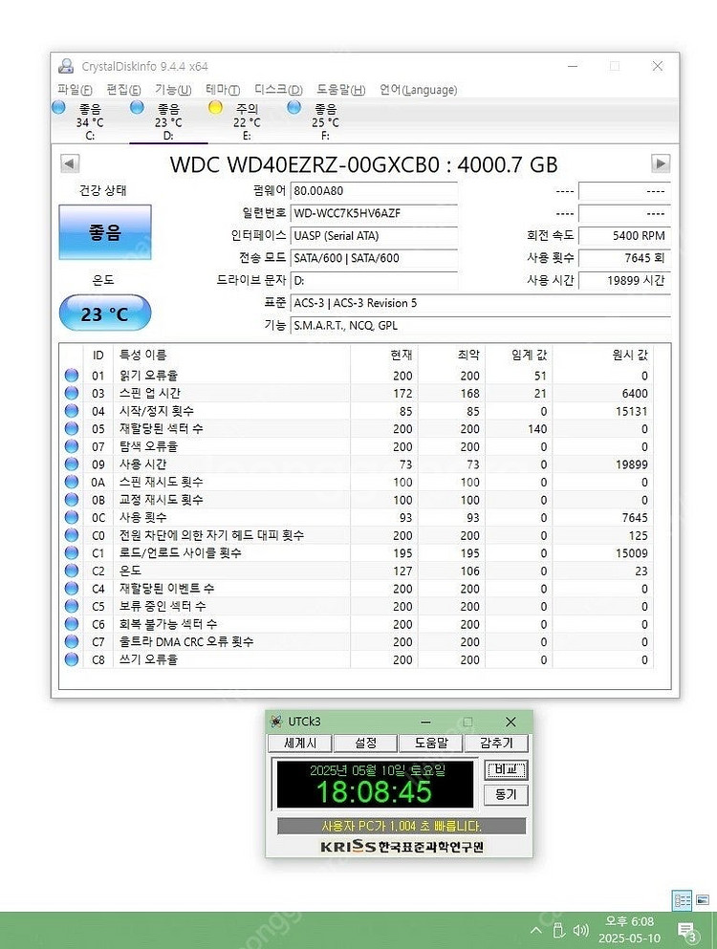Click status icon for C0 attribute row
This screenshot has height=949, width=717.
72,535
